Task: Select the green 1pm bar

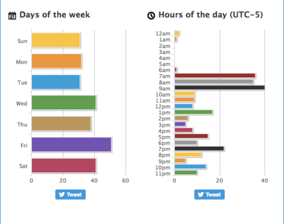Action: [193, 112]
